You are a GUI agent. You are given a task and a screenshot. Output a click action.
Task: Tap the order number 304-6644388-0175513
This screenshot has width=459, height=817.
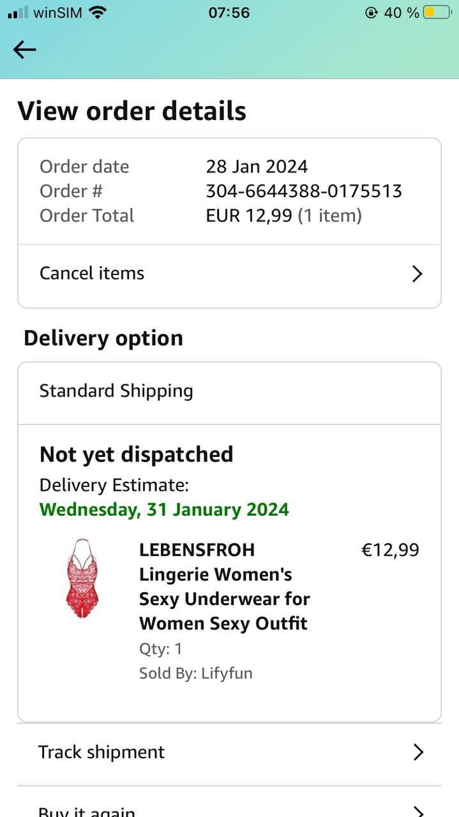coord(304,191)
